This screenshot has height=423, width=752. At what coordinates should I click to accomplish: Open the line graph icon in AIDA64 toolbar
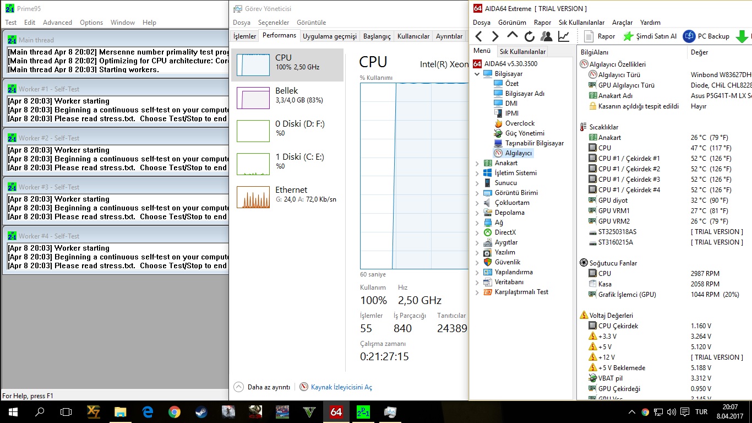564,36
